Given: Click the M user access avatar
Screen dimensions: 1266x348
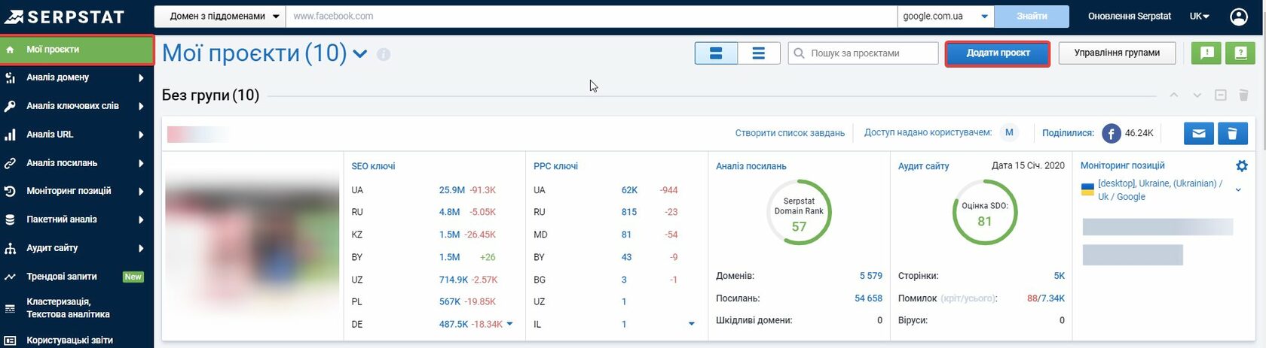Looking at the screenshot, I should 1009,132.
